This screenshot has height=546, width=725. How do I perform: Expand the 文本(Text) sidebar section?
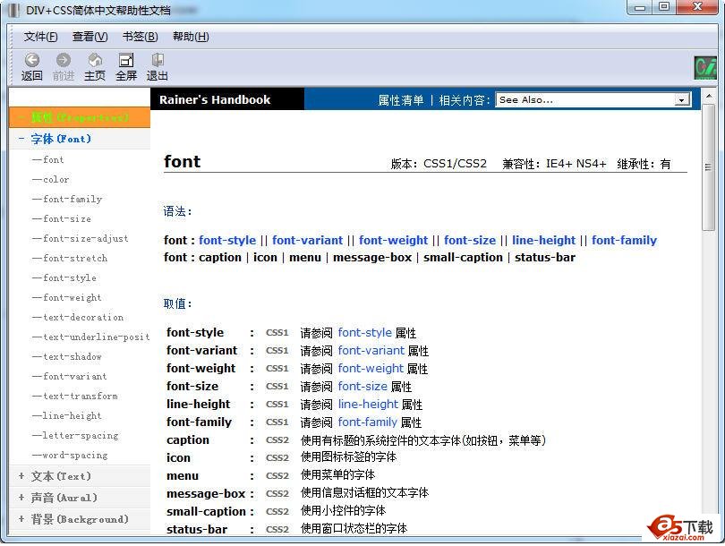[x=42, y=475]
